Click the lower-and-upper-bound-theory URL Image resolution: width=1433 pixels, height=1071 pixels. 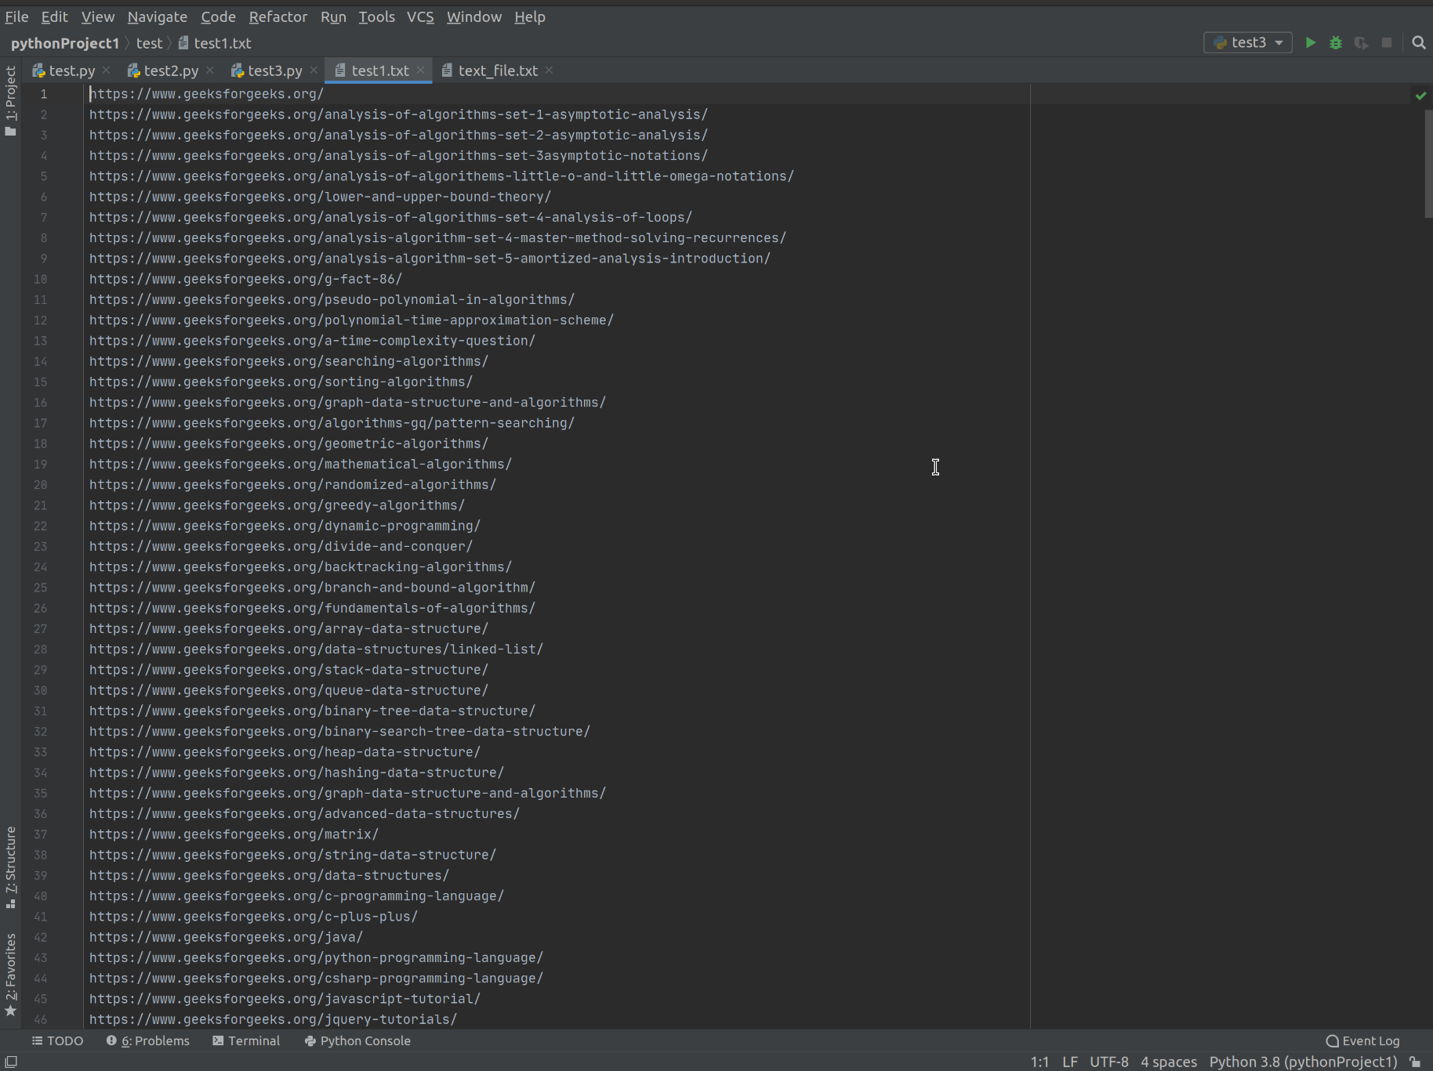click(320, 197)
